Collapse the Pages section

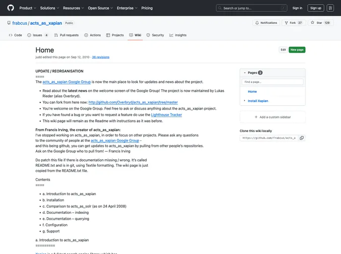245,73
